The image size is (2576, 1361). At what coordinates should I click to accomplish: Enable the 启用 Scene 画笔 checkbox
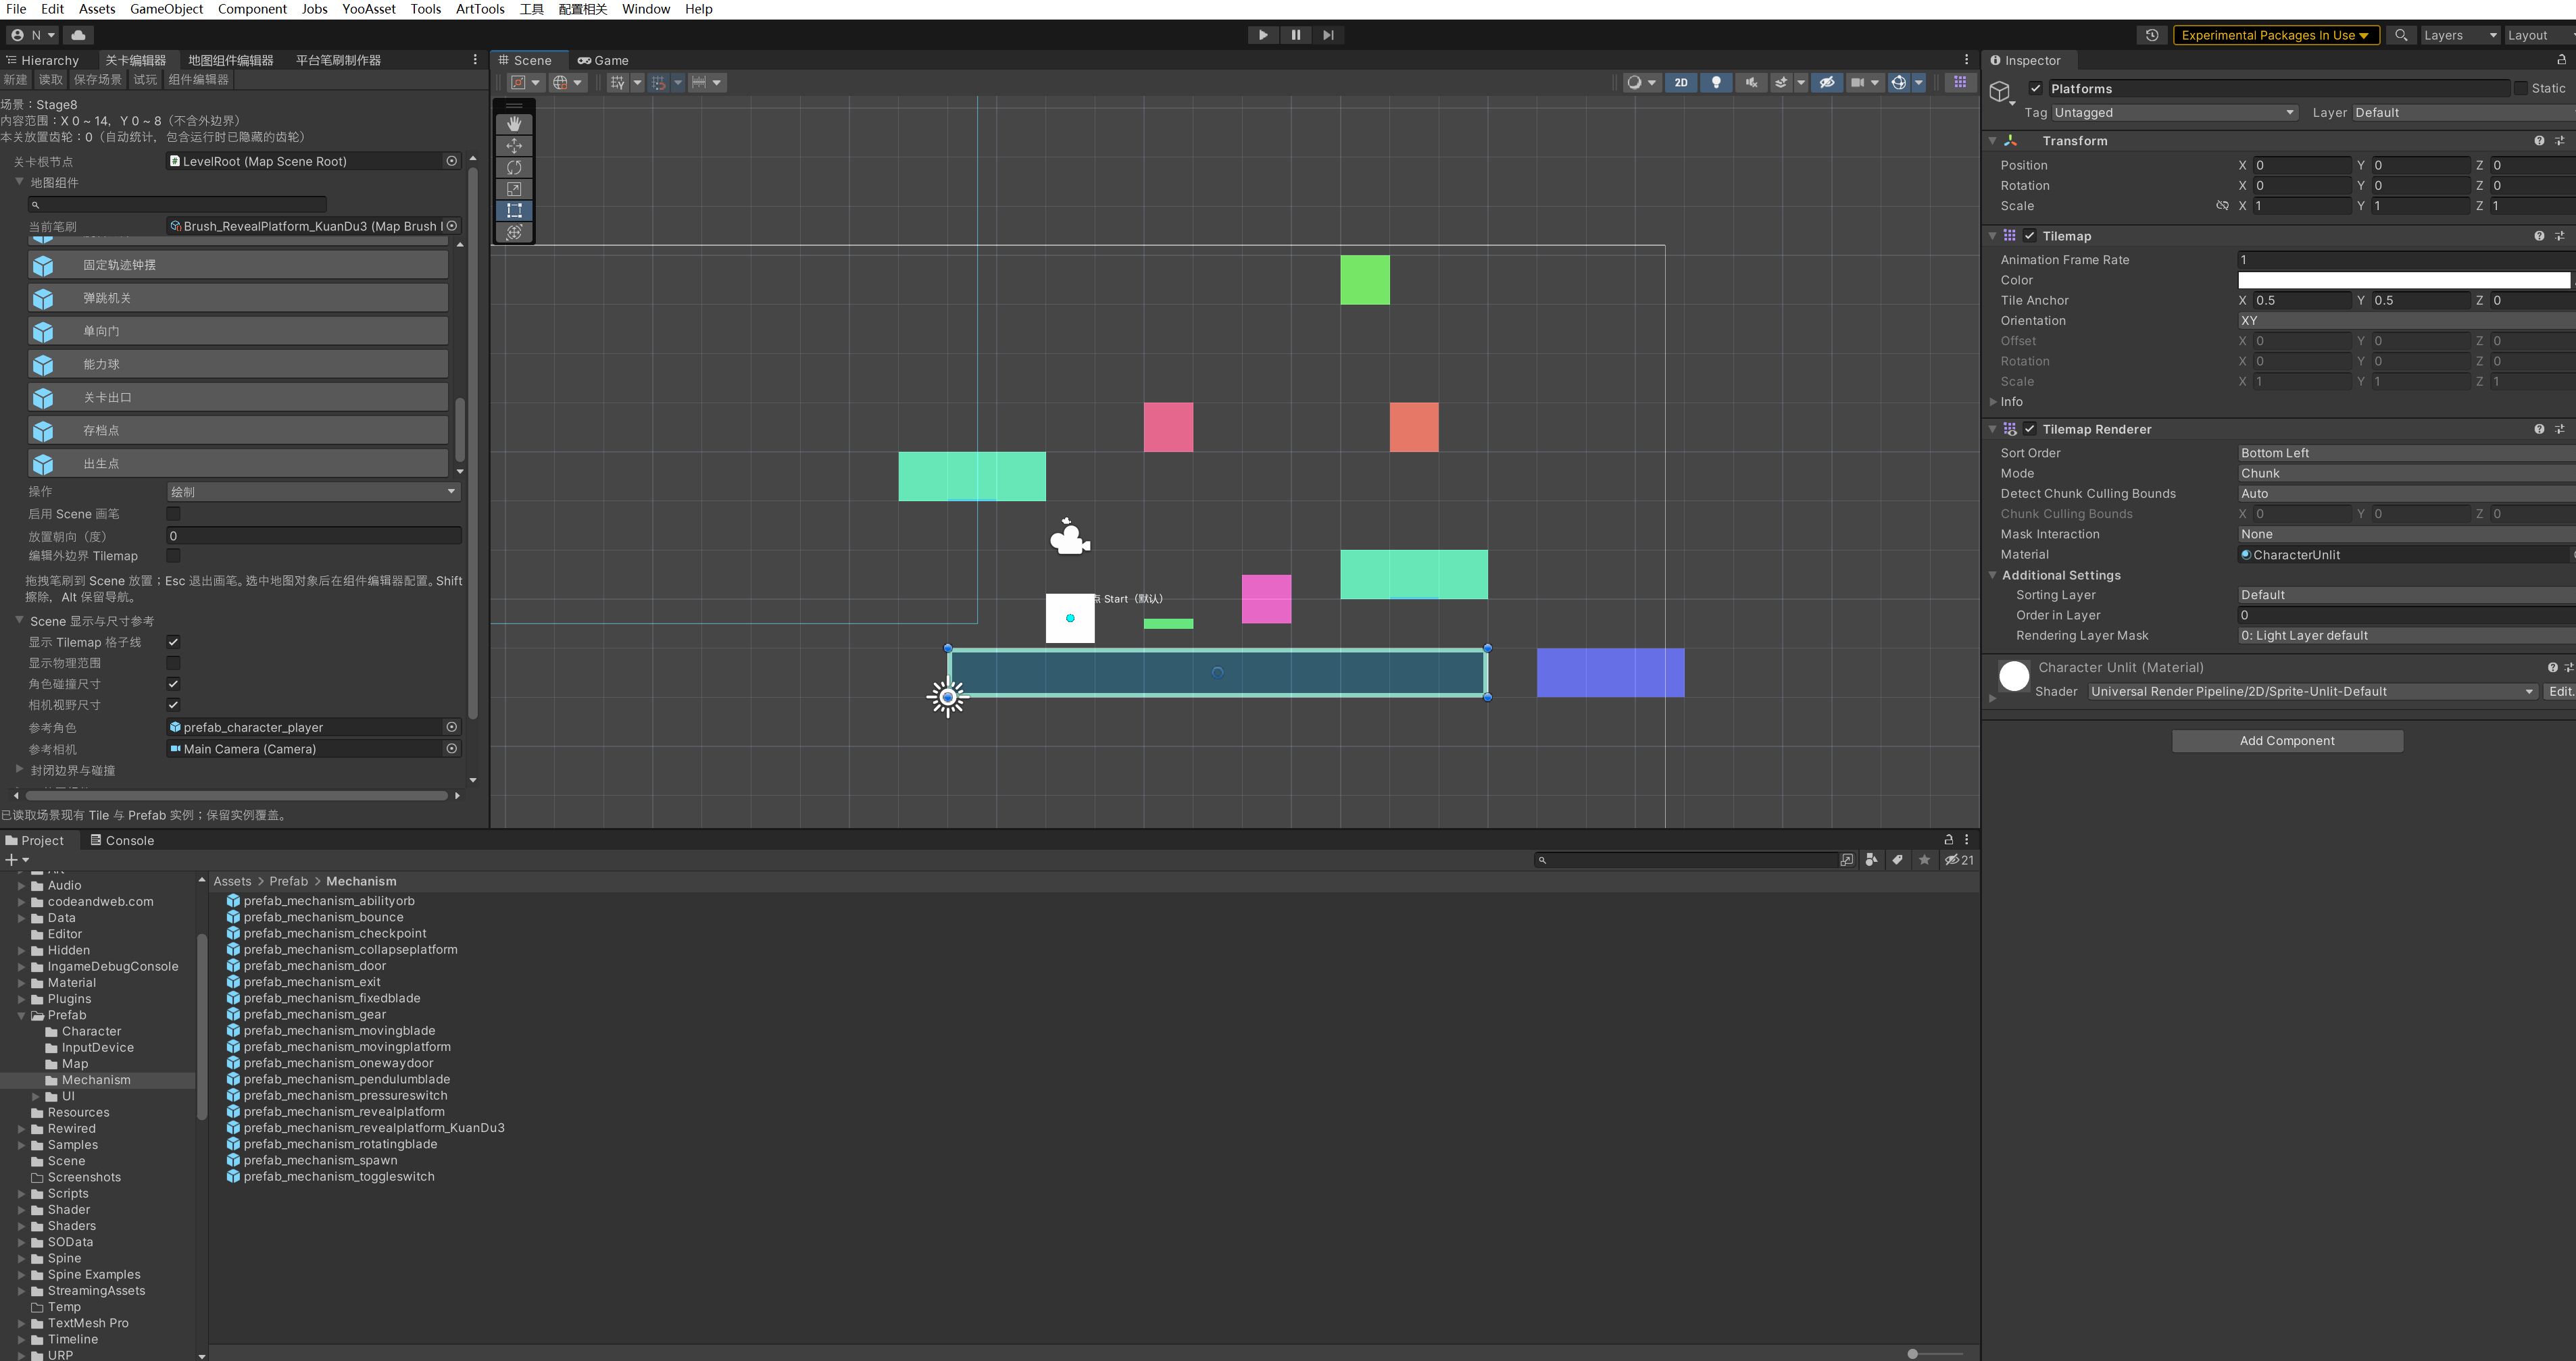click(x=173, y=513)
